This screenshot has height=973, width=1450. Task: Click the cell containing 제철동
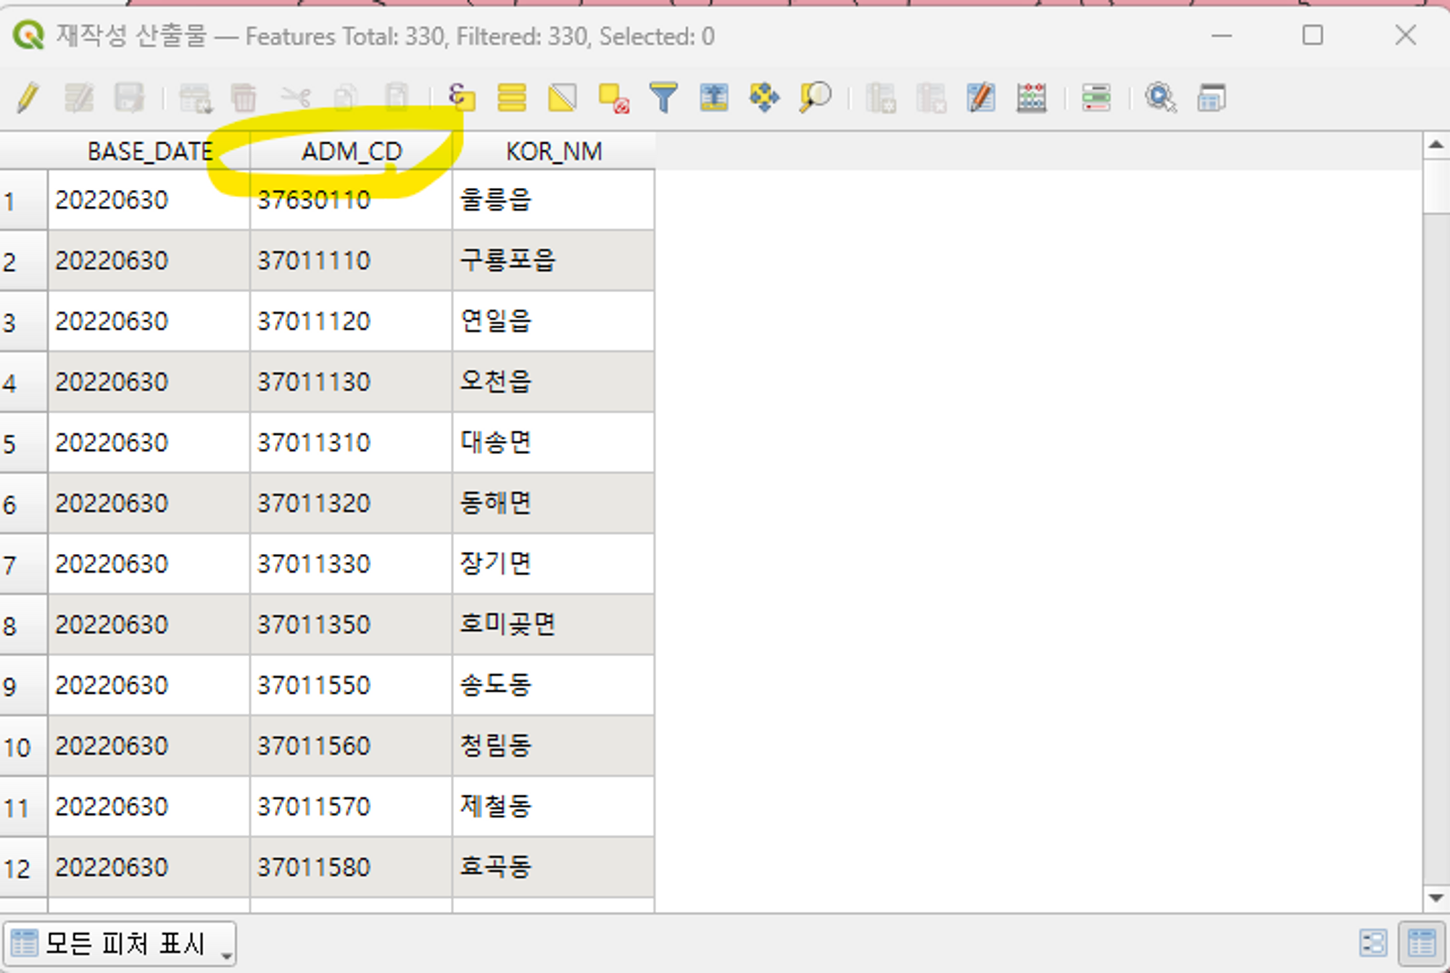pyautogui.click(x=553, y=807)
